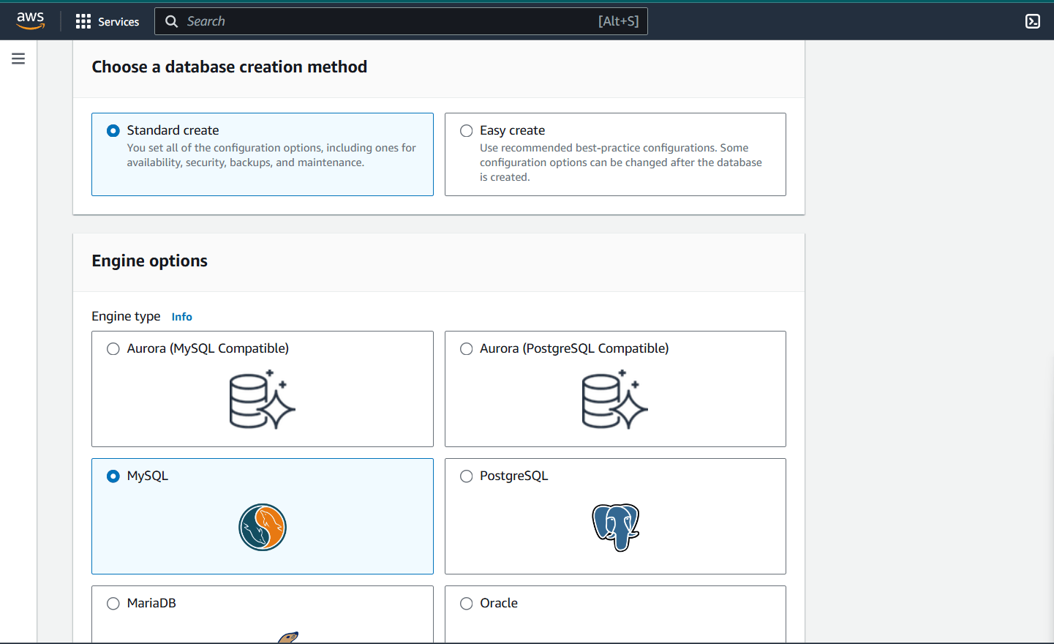The height and width of the screenshot is (644, 1054).
Task: Click the Standard create description text
Action: point(271,155)
